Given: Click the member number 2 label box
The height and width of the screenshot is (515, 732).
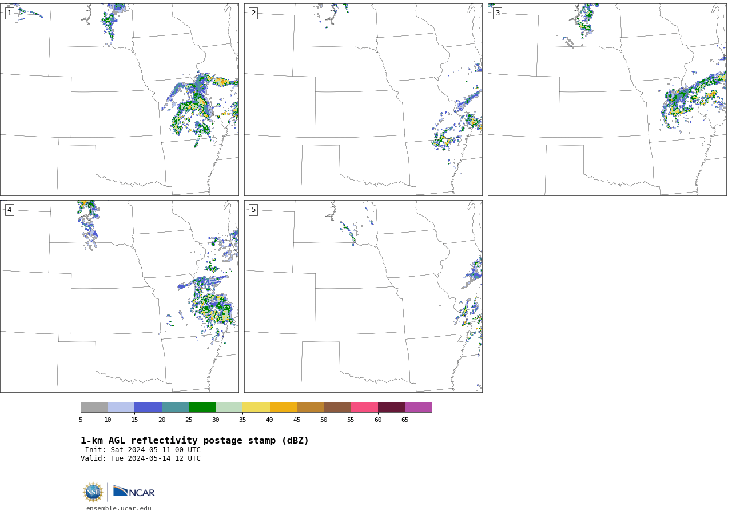Looking at the screenshot, I should (x=253, y=13).
